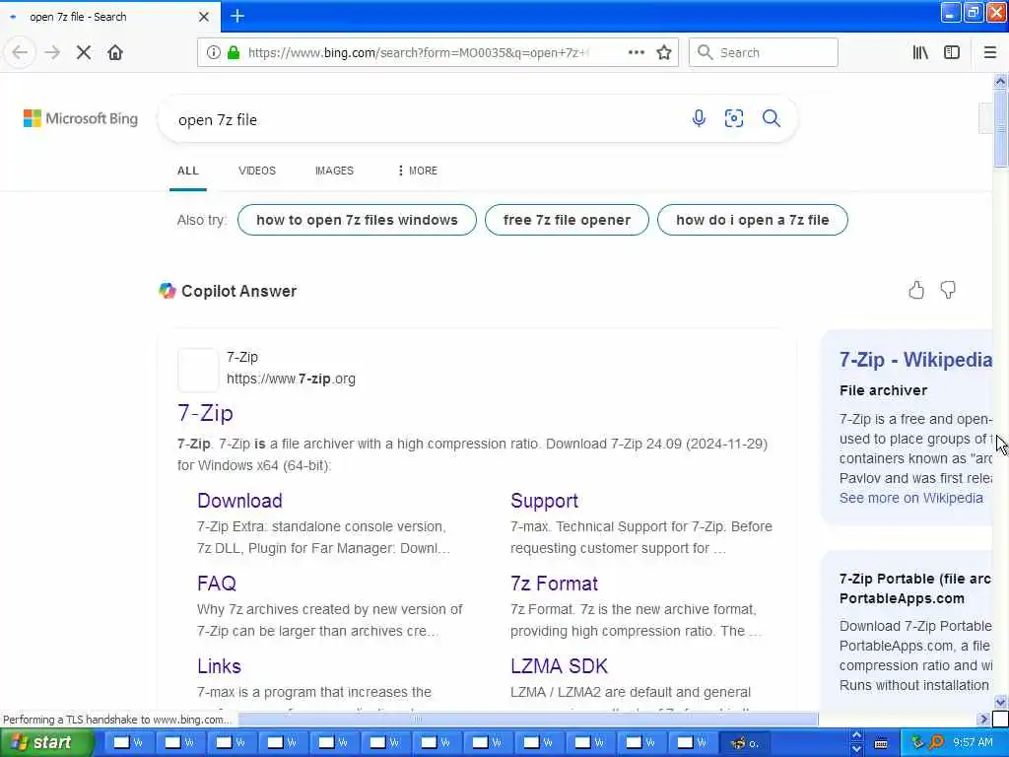The image size is (1009, 757).
Task: Switch to the IMAGES tab
Action: [x=334, y=171]
